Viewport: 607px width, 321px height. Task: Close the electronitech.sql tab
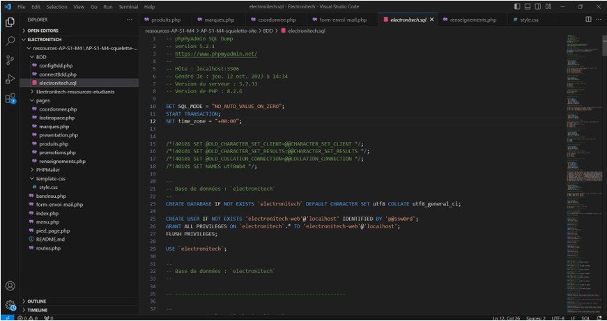tap(432, 19)
